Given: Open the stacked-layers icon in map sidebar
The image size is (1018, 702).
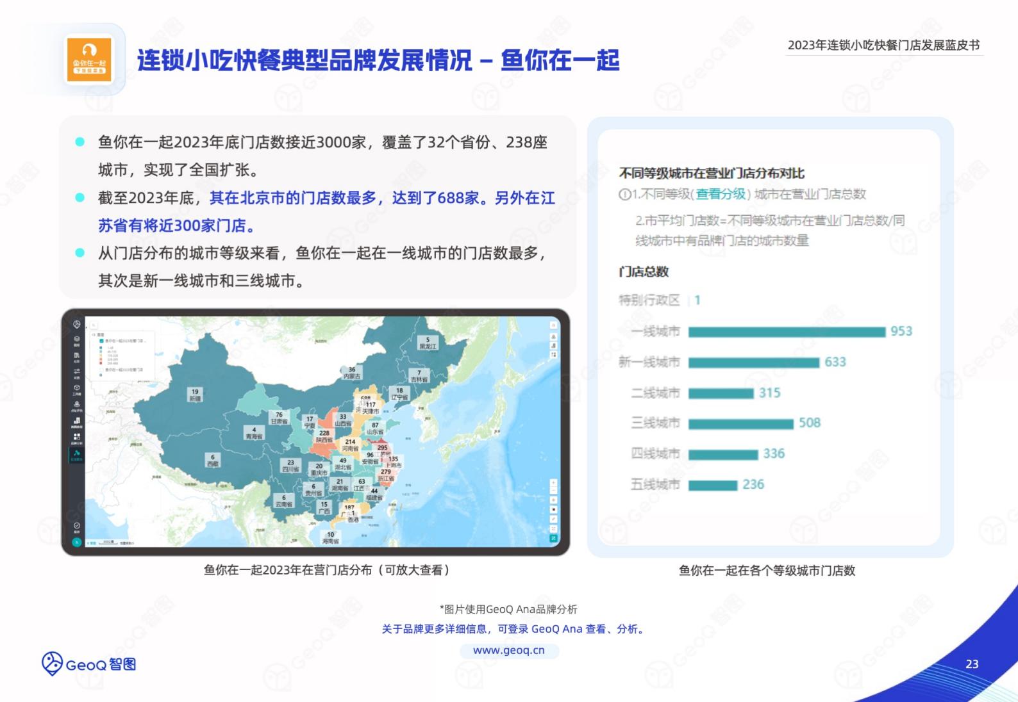Looking at the screenshot, I should (x=77, y=339).
